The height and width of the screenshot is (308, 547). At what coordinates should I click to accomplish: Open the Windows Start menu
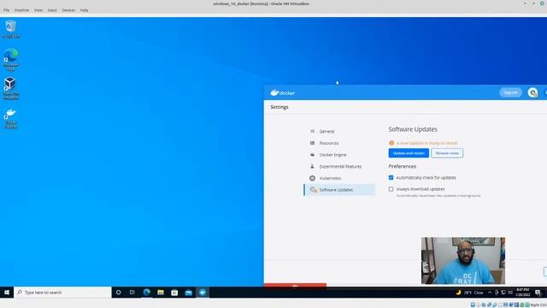pyautogui.click(x=7, y=293)
